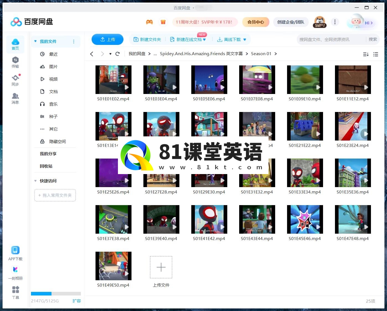387x311 pixels.
Task: Click the gift box icon in header
Action: [163, 22]
